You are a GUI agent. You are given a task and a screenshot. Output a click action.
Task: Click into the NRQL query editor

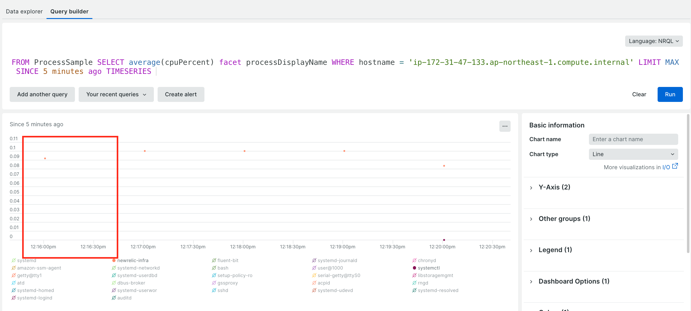pyautogui.click(x=345, y=67)
